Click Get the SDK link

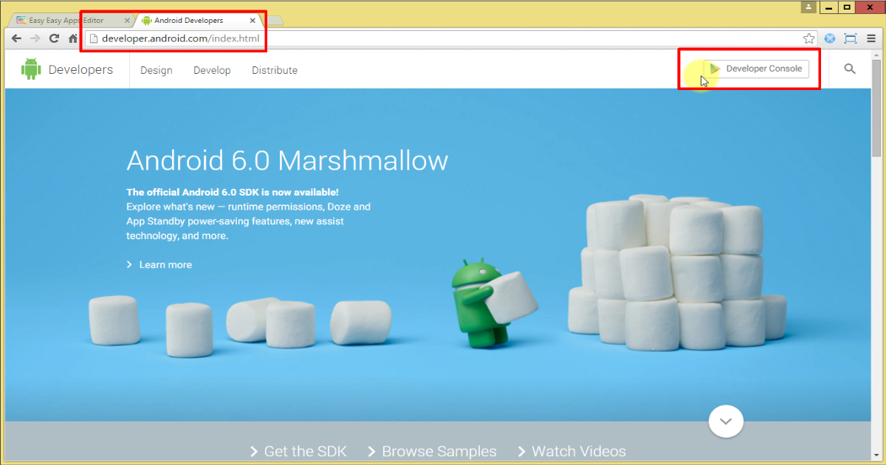point(305,451)
